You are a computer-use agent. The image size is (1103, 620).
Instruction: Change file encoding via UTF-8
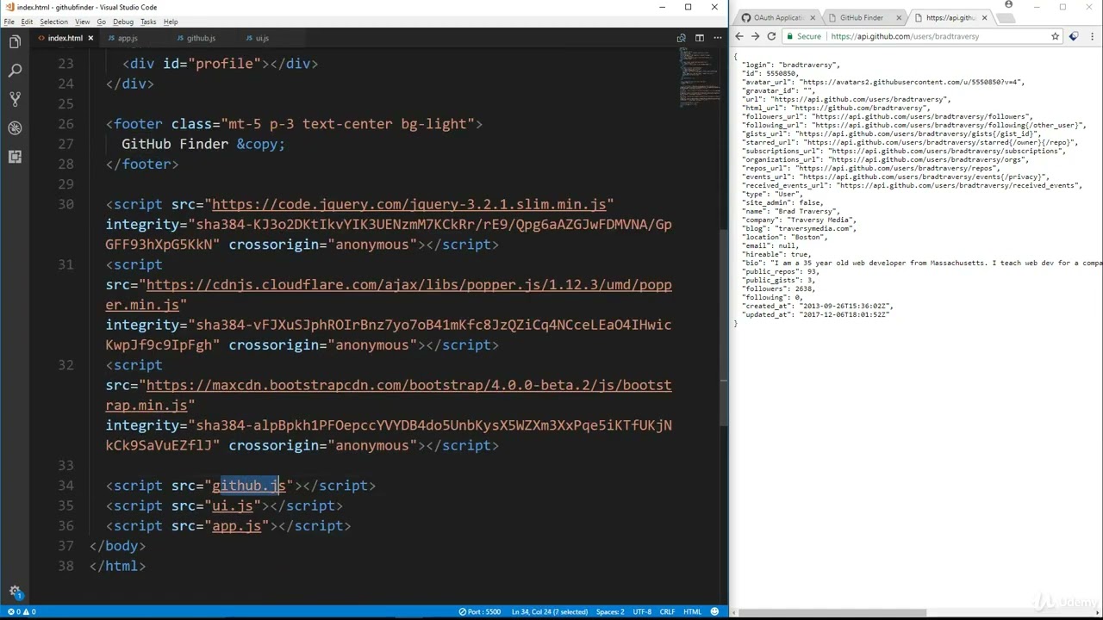coord(642,611)
